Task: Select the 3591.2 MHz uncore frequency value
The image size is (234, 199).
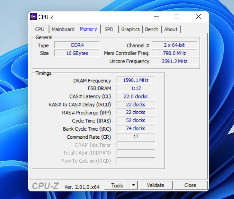Action: pyautogui.click(x=175, y=61)
